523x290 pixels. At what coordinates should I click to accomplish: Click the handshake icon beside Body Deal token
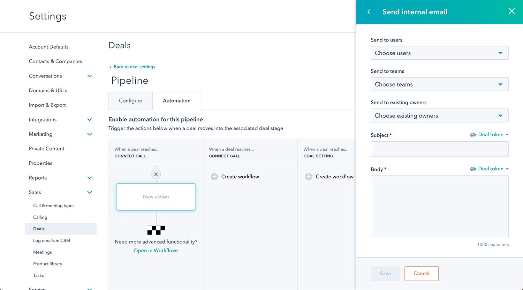coord(473,169)
